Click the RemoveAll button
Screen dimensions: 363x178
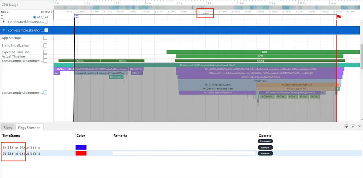265,141
